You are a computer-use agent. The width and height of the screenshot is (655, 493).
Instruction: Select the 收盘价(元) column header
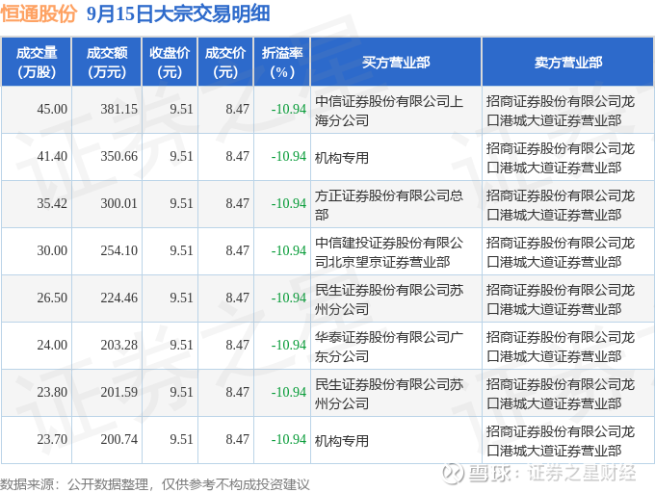coord(170,63)
